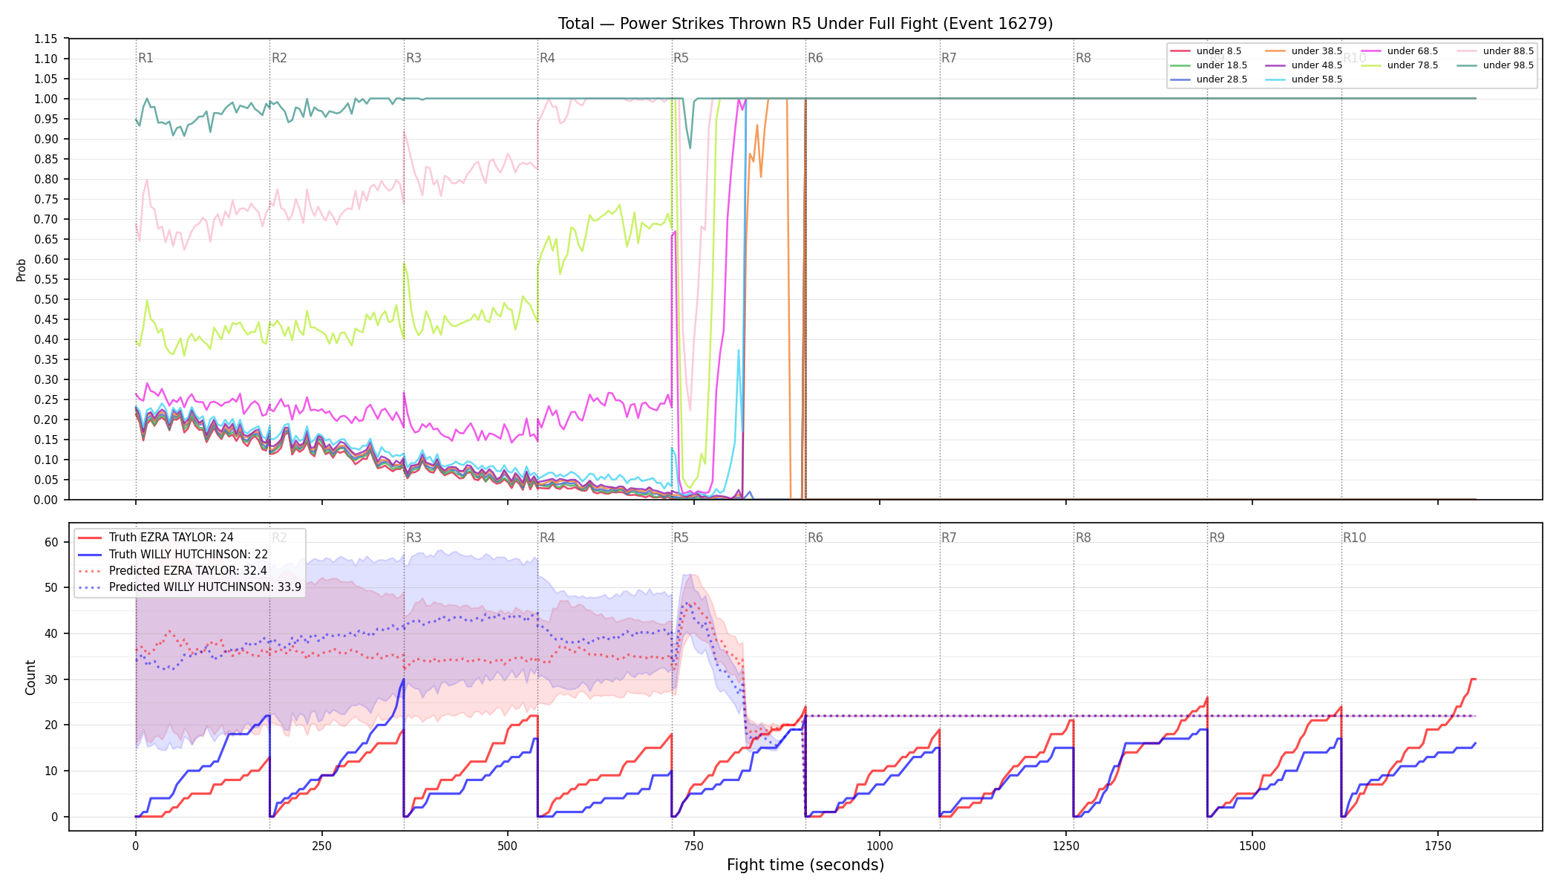
Task: Click 'Predicted EZRA TAYLOR: 32.4' legend entry
Action: point(188,570)
